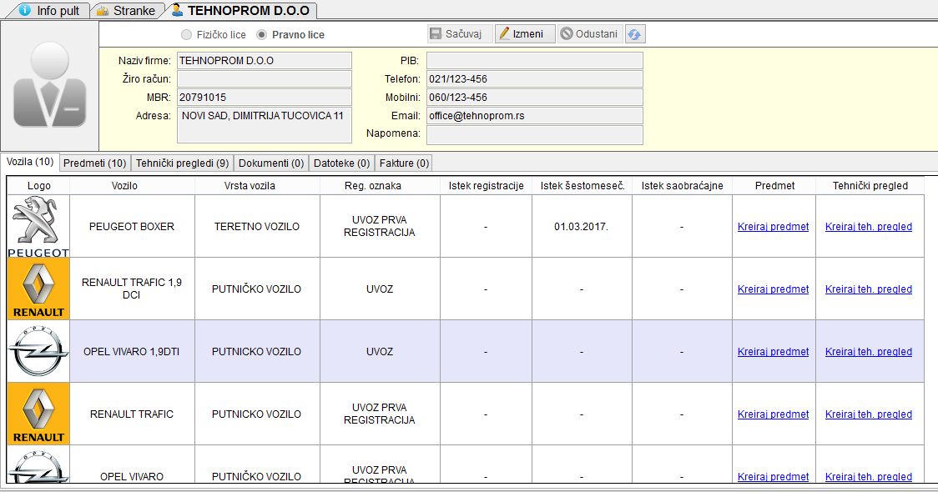Click Kreiraj predmet in the last OPEL VIVARO row

tap(773, 476)
